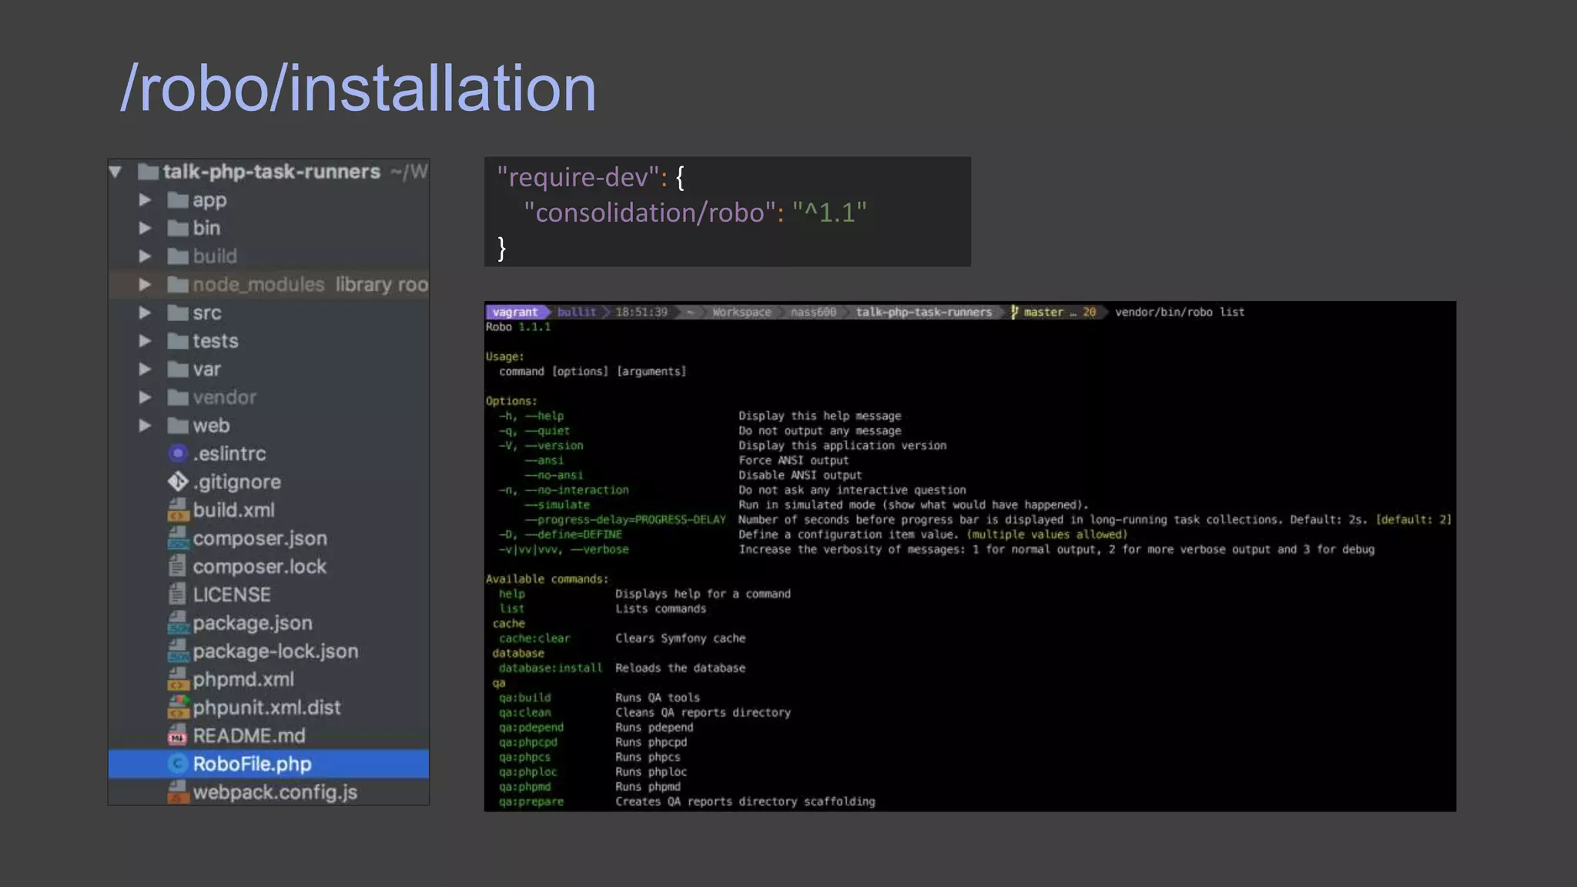Open composer.lock in the tree
Image resolution: width=1577 pixels, height=887 pixels.
pos(259,567)
